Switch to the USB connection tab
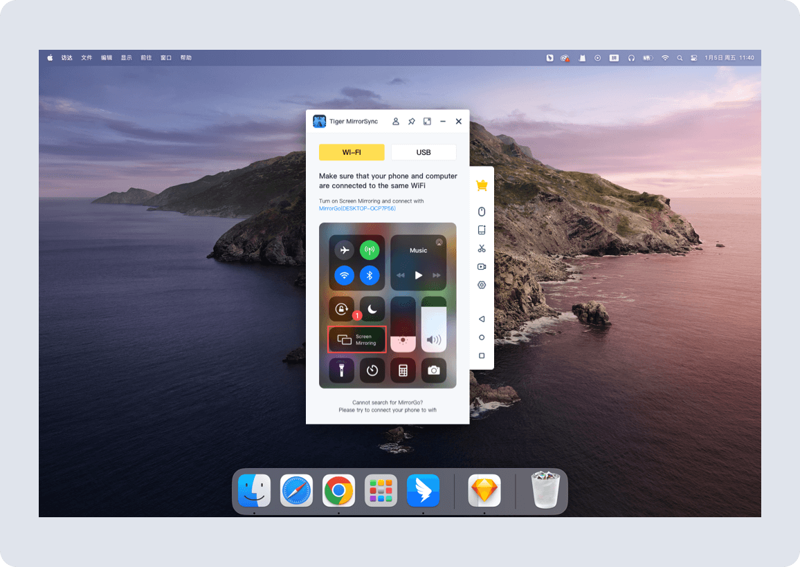The image size is (800, 567). (424, 152)
